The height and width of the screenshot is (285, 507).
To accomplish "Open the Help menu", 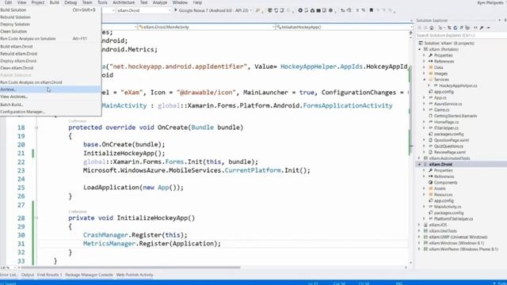I will (x=197, y=2).
